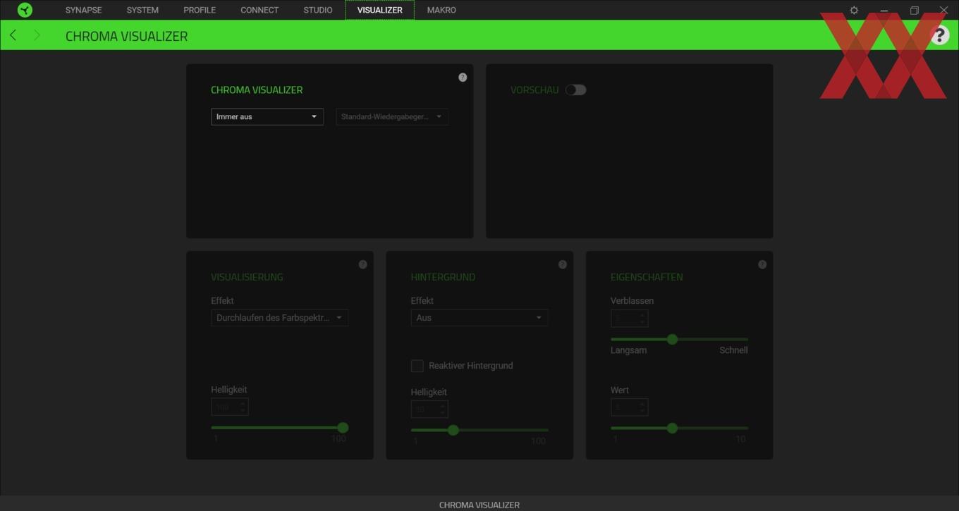This screenshot has height=511, width=959.
Task: Open the large help question mark icon
Action: click(939, 35)
